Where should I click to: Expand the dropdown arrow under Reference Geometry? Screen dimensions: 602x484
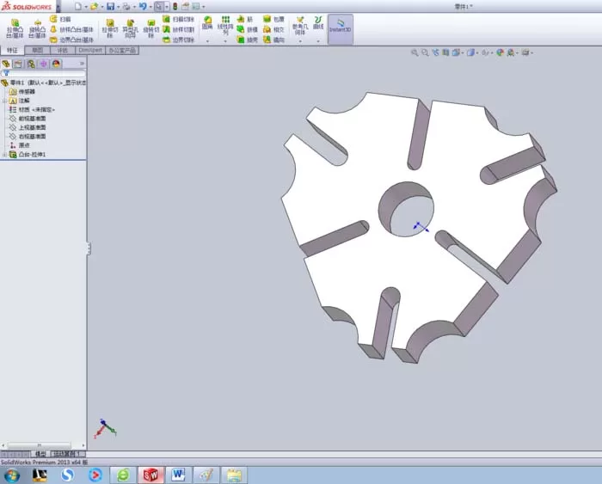(x=300, y=40)
